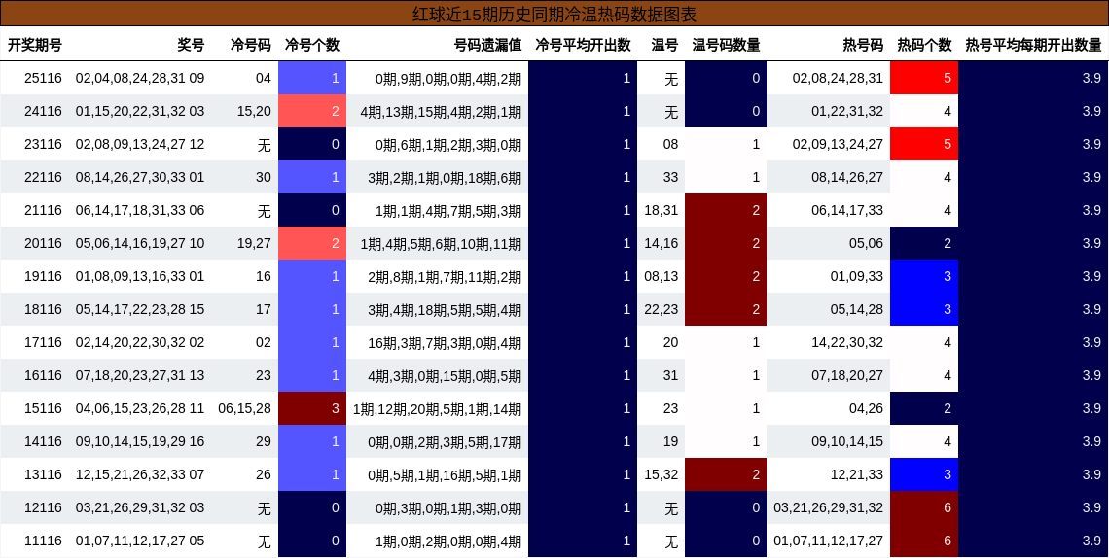Click hot numbers cell 14,22,30,32
1109x558 pixels.
click(847, 342)
